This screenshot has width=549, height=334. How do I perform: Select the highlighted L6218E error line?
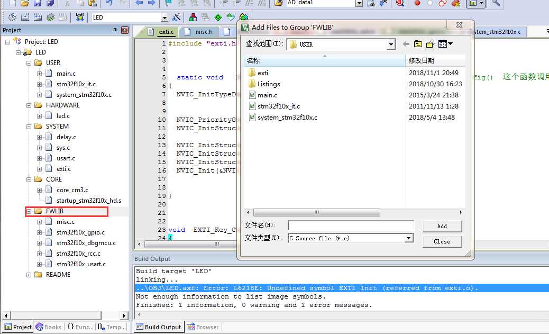[342, 288]
